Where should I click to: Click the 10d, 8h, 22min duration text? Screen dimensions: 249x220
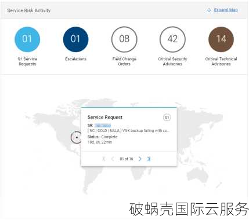point(100,142)
